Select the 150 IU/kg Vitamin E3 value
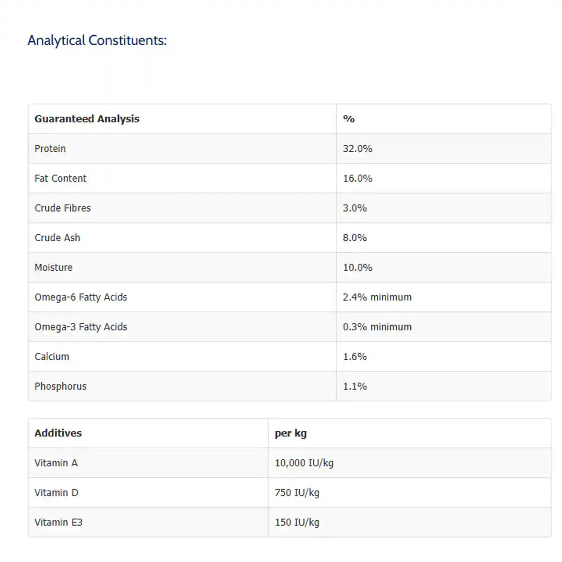The height and width of the screenshot is (562, 562). click(297, 523)
